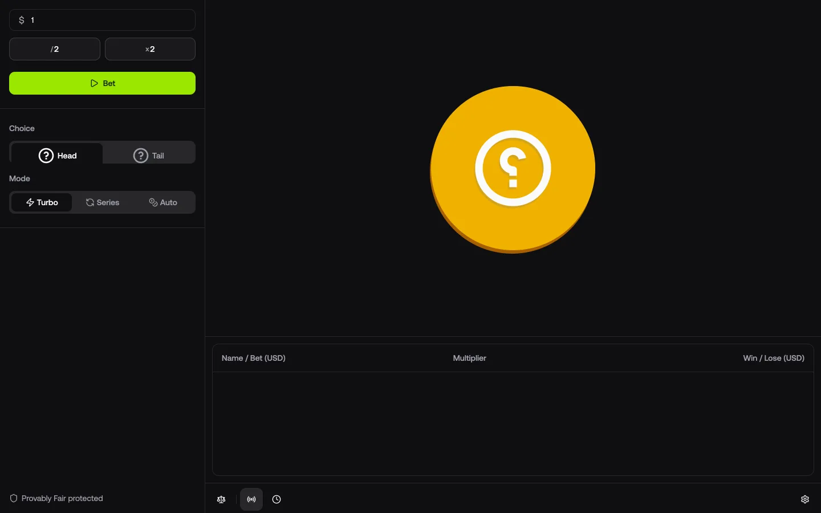Open settings gear icon
The height and width of the screenshot is (513, 821).
(x=805, y=499)
